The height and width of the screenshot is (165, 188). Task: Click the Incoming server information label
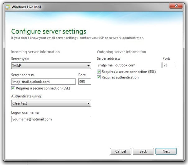coord(35,52)
